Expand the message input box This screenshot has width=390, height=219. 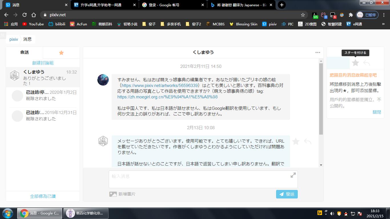(x=293, y=175)
